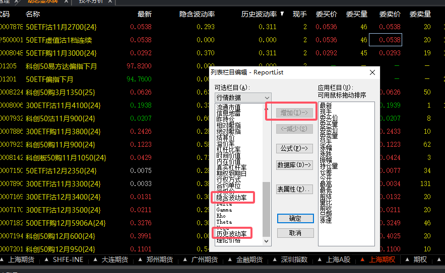The width and height of the screenshot is (445, 273).
Task: Close the 列表栏目编辑 dialog
Action: (372, 72)
